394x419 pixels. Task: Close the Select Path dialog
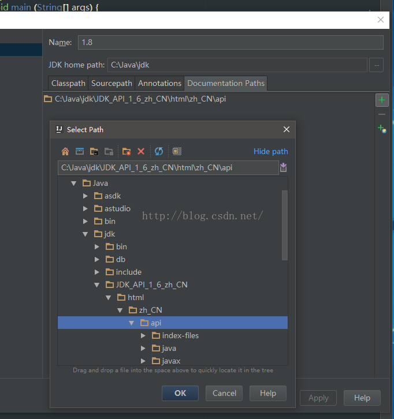pyautogui.click(x=287, y=130)
